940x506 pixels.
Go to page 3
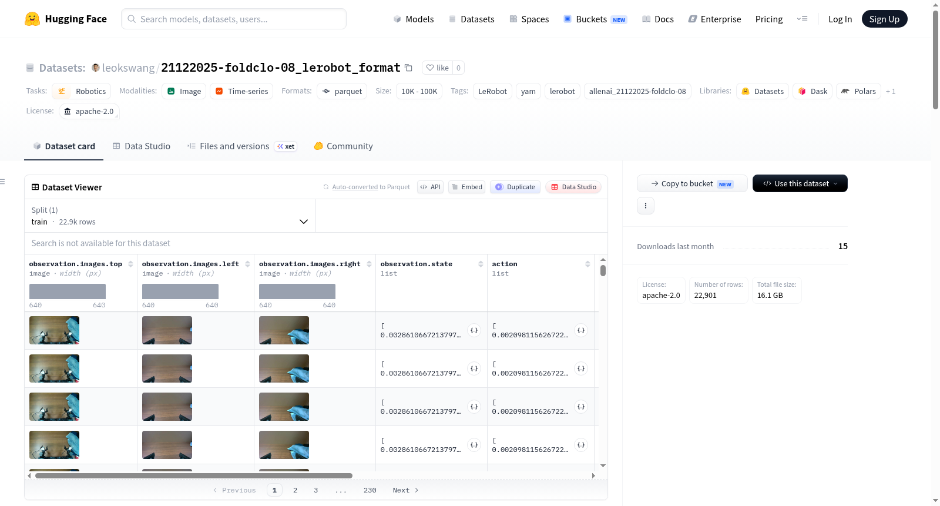315,490
